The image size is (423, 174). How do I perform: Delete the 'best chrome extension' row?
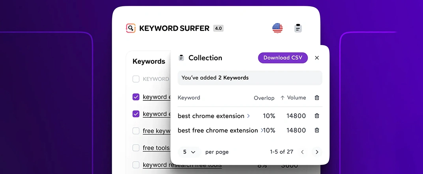(317, 116)
